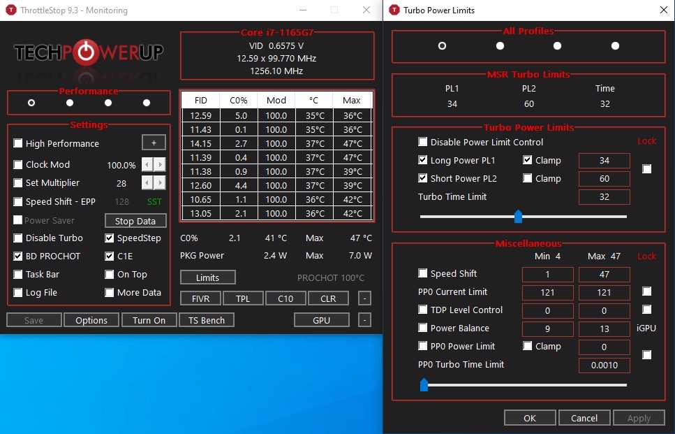The image size is (675, 434).
Task: Click the TechPowerUp logo in ThrottleStop
Action: point(89,52)
